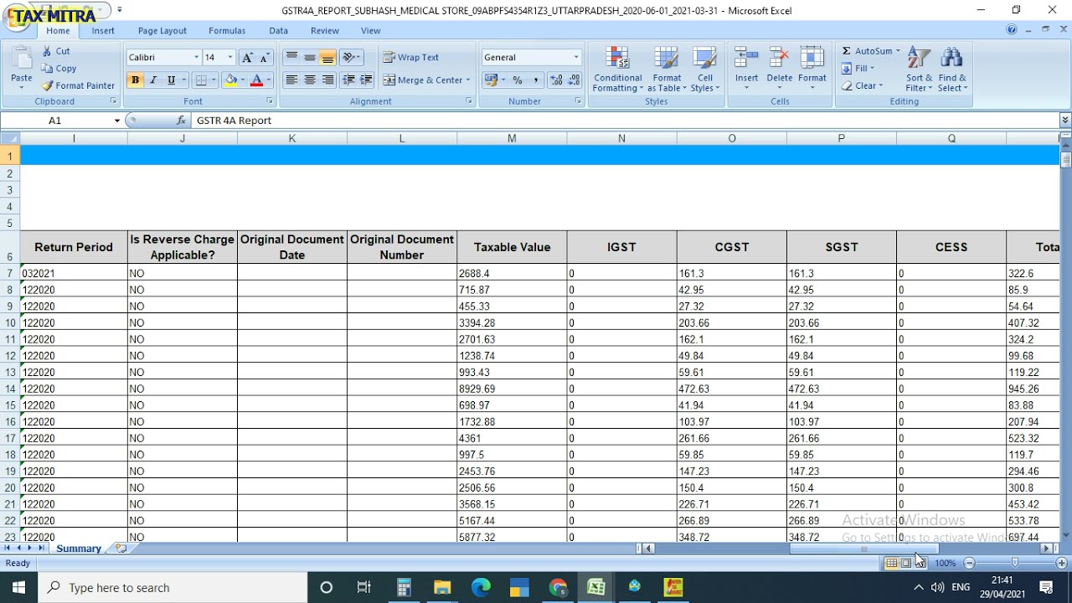
Task: Switch to the Page Layout tab
Action: [x=162, y=31]
